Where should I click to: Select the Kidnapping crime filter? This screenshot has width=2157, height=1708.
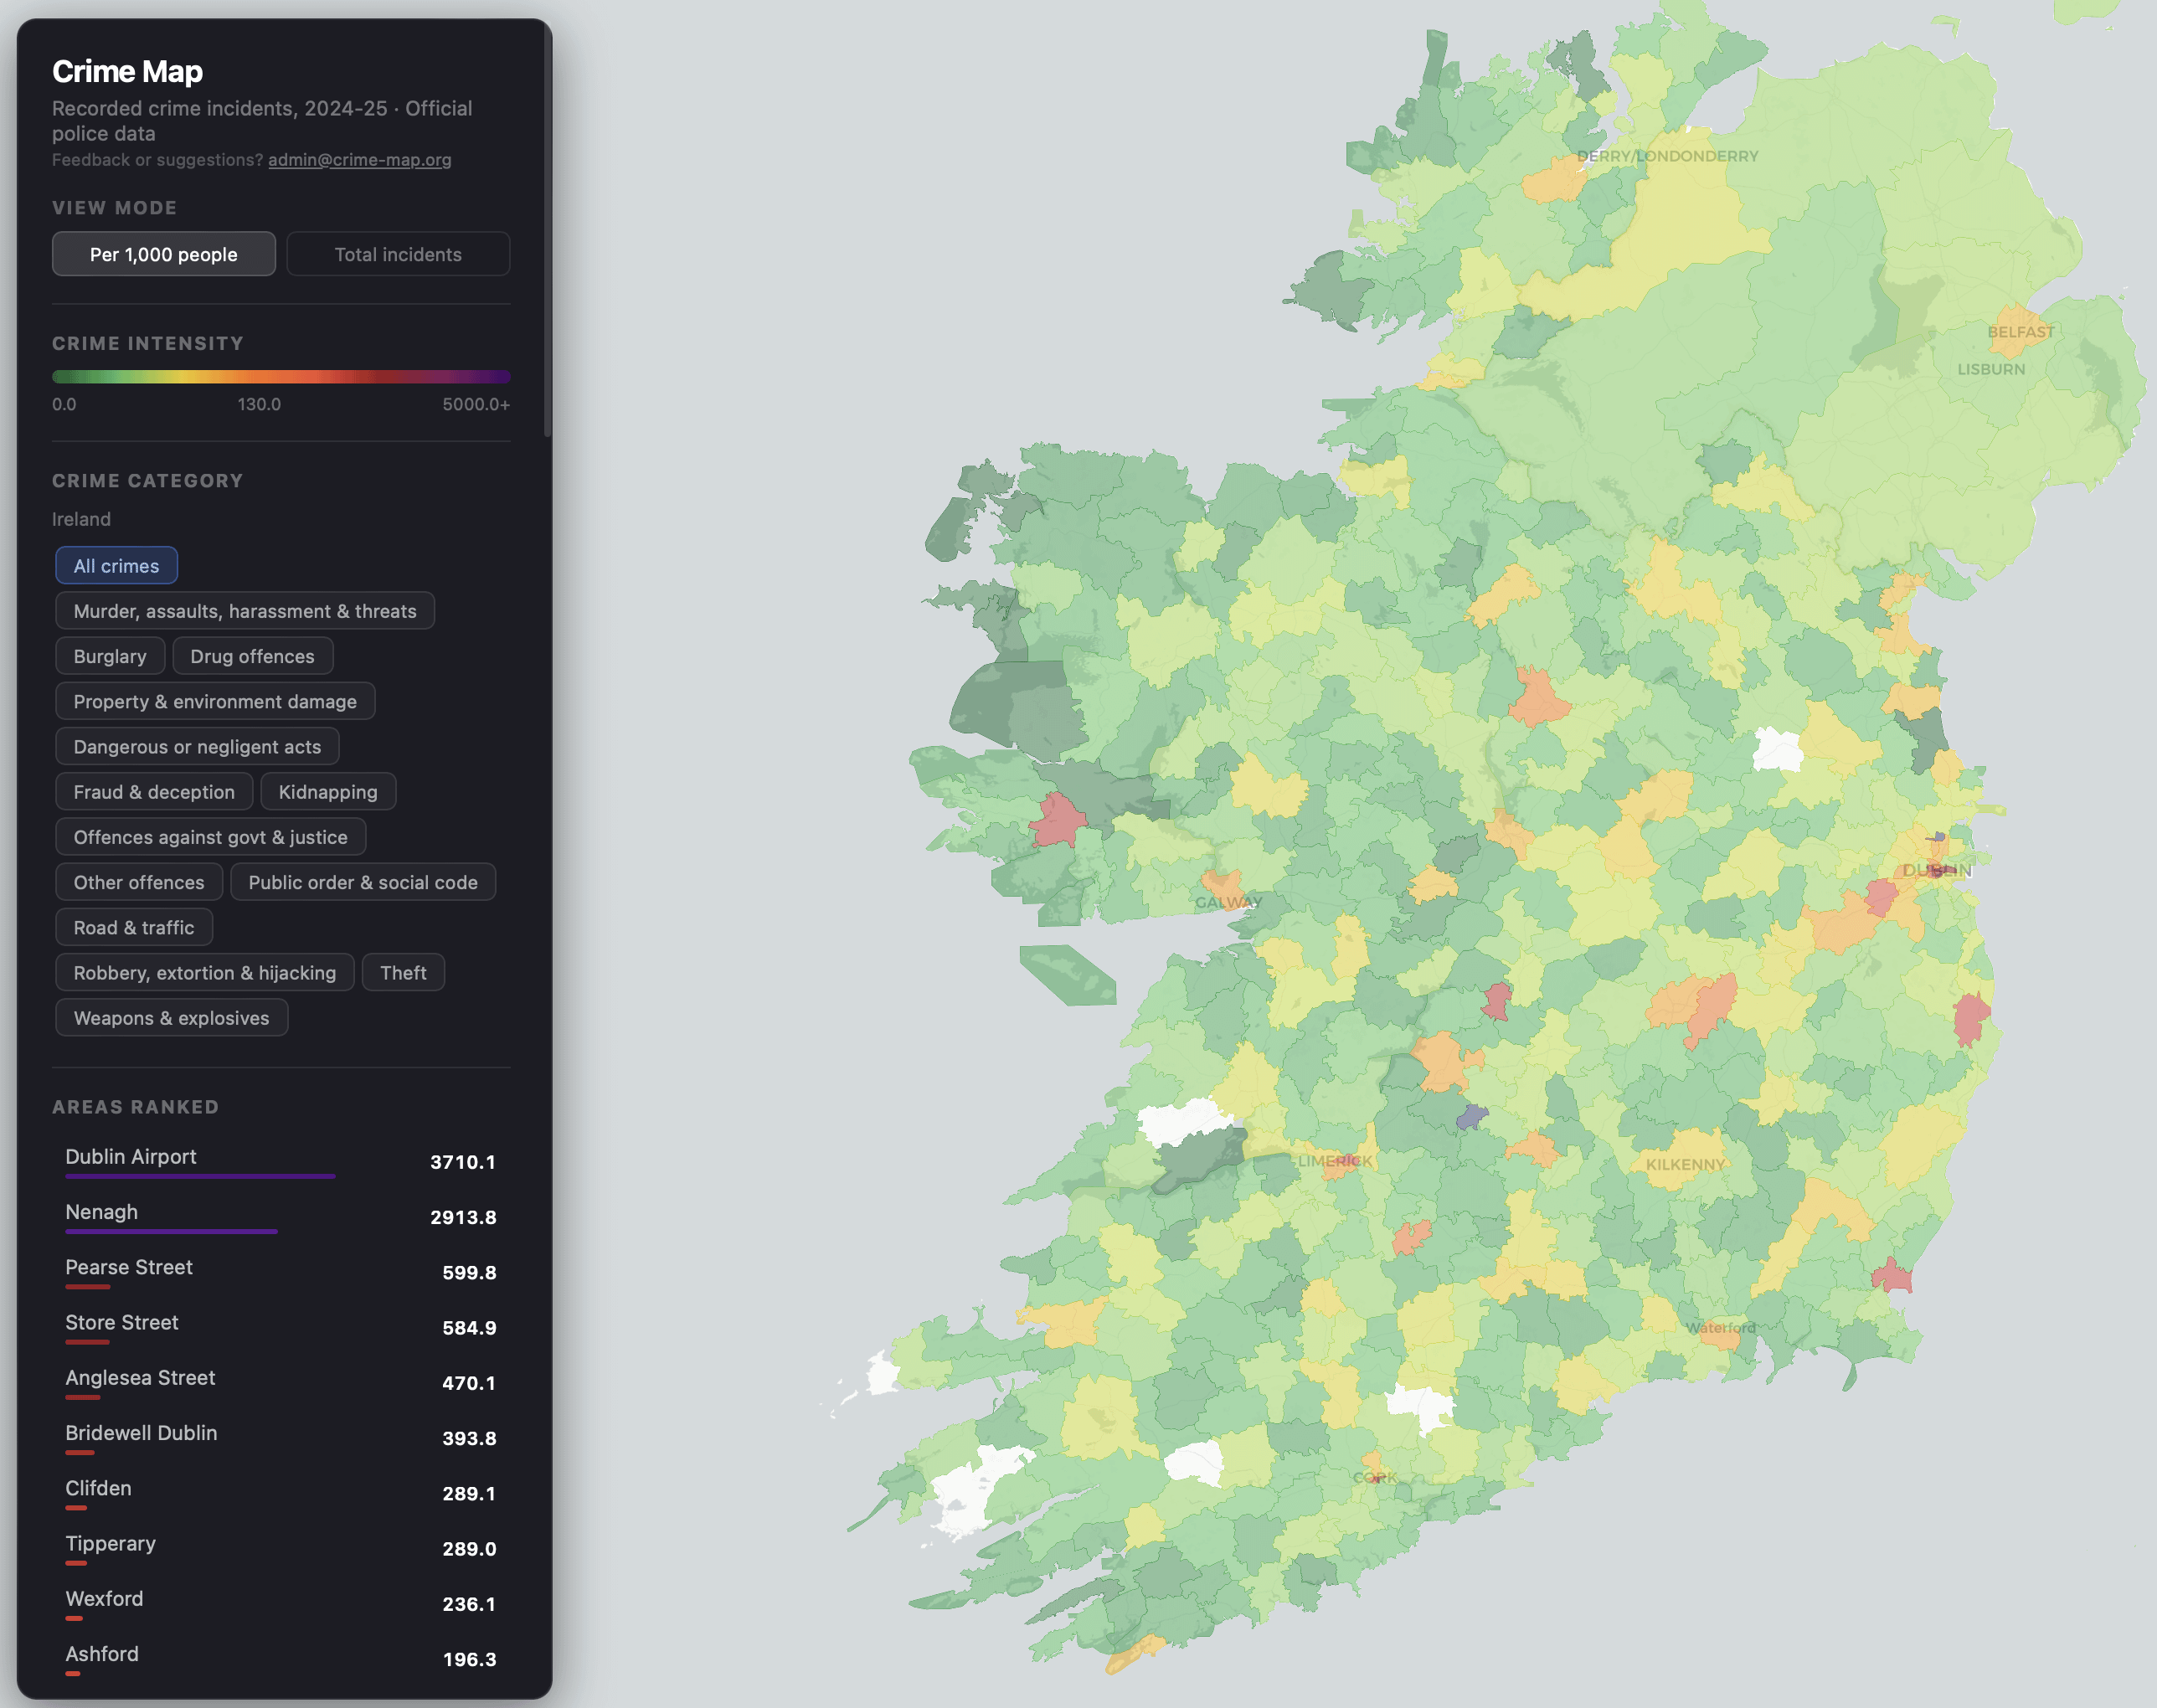point(328,792)
